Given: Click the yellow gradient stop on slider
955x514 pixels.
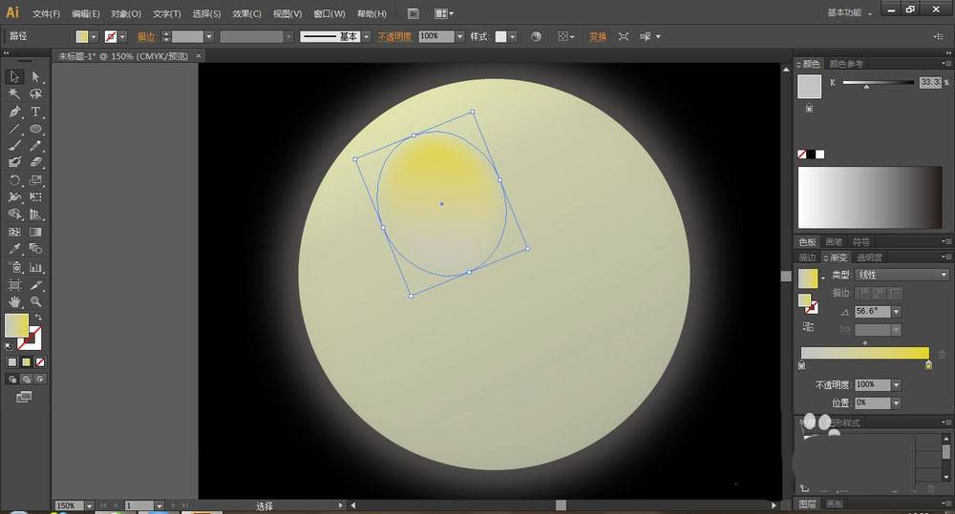Looking at the screenshot, I should pyautogui.click(x=928, y=364).
